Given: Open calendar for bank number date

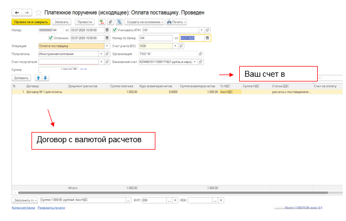Looking at the screenshot, I should [207, 38].
